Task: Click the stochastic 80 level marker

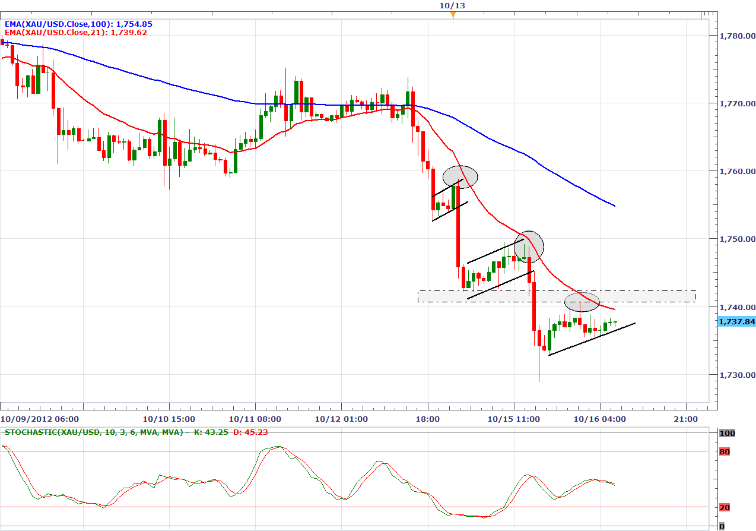Action: (724, 452)
